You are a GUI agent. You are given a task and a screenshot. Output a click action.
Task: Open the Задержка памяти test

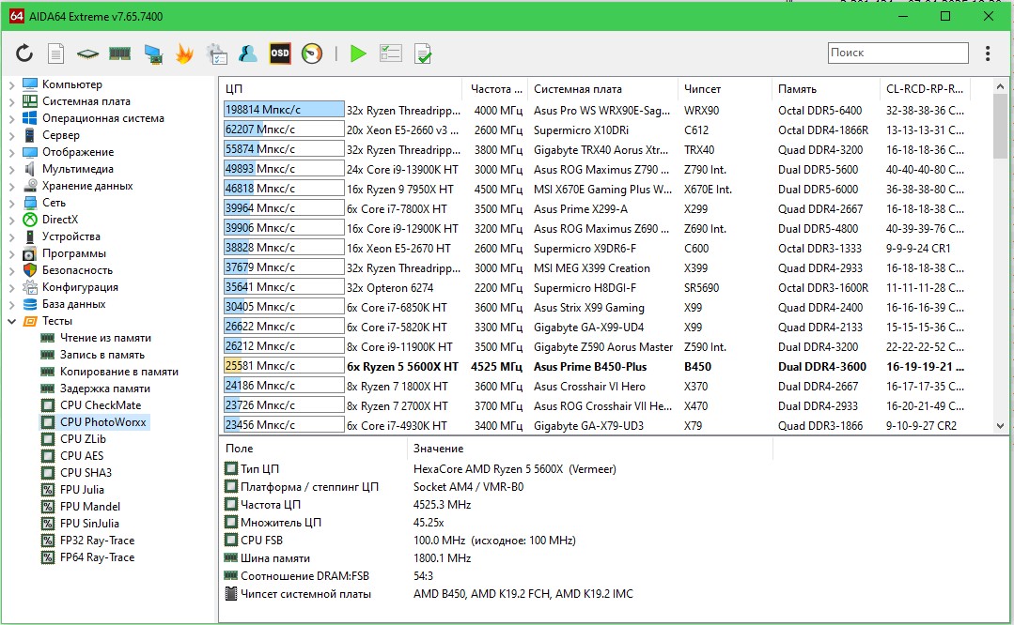pyautogui.click(x=104, y=388)
